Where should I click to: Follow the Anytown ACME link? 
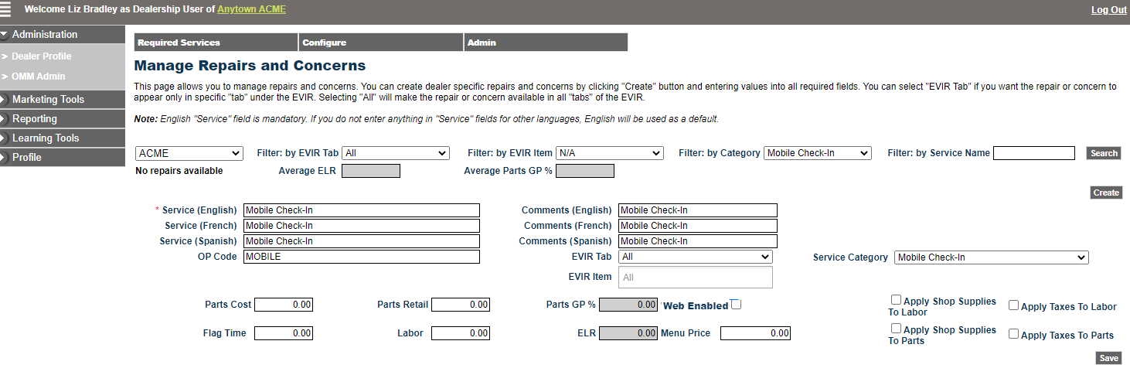(251, 9)
